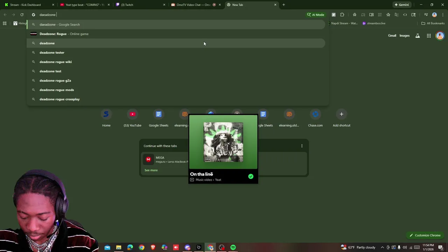
Task: Click the Customize Chrome button
Action: pos(425,236)
